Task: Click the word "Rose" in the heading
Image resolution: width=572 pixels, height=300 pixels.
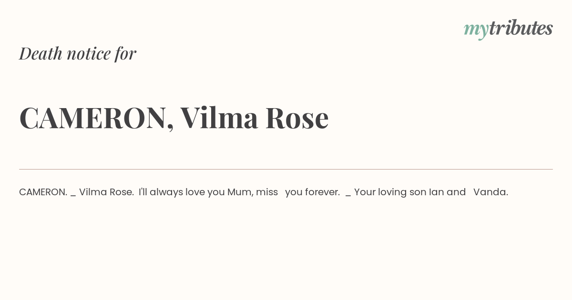Action: [297, 118]
